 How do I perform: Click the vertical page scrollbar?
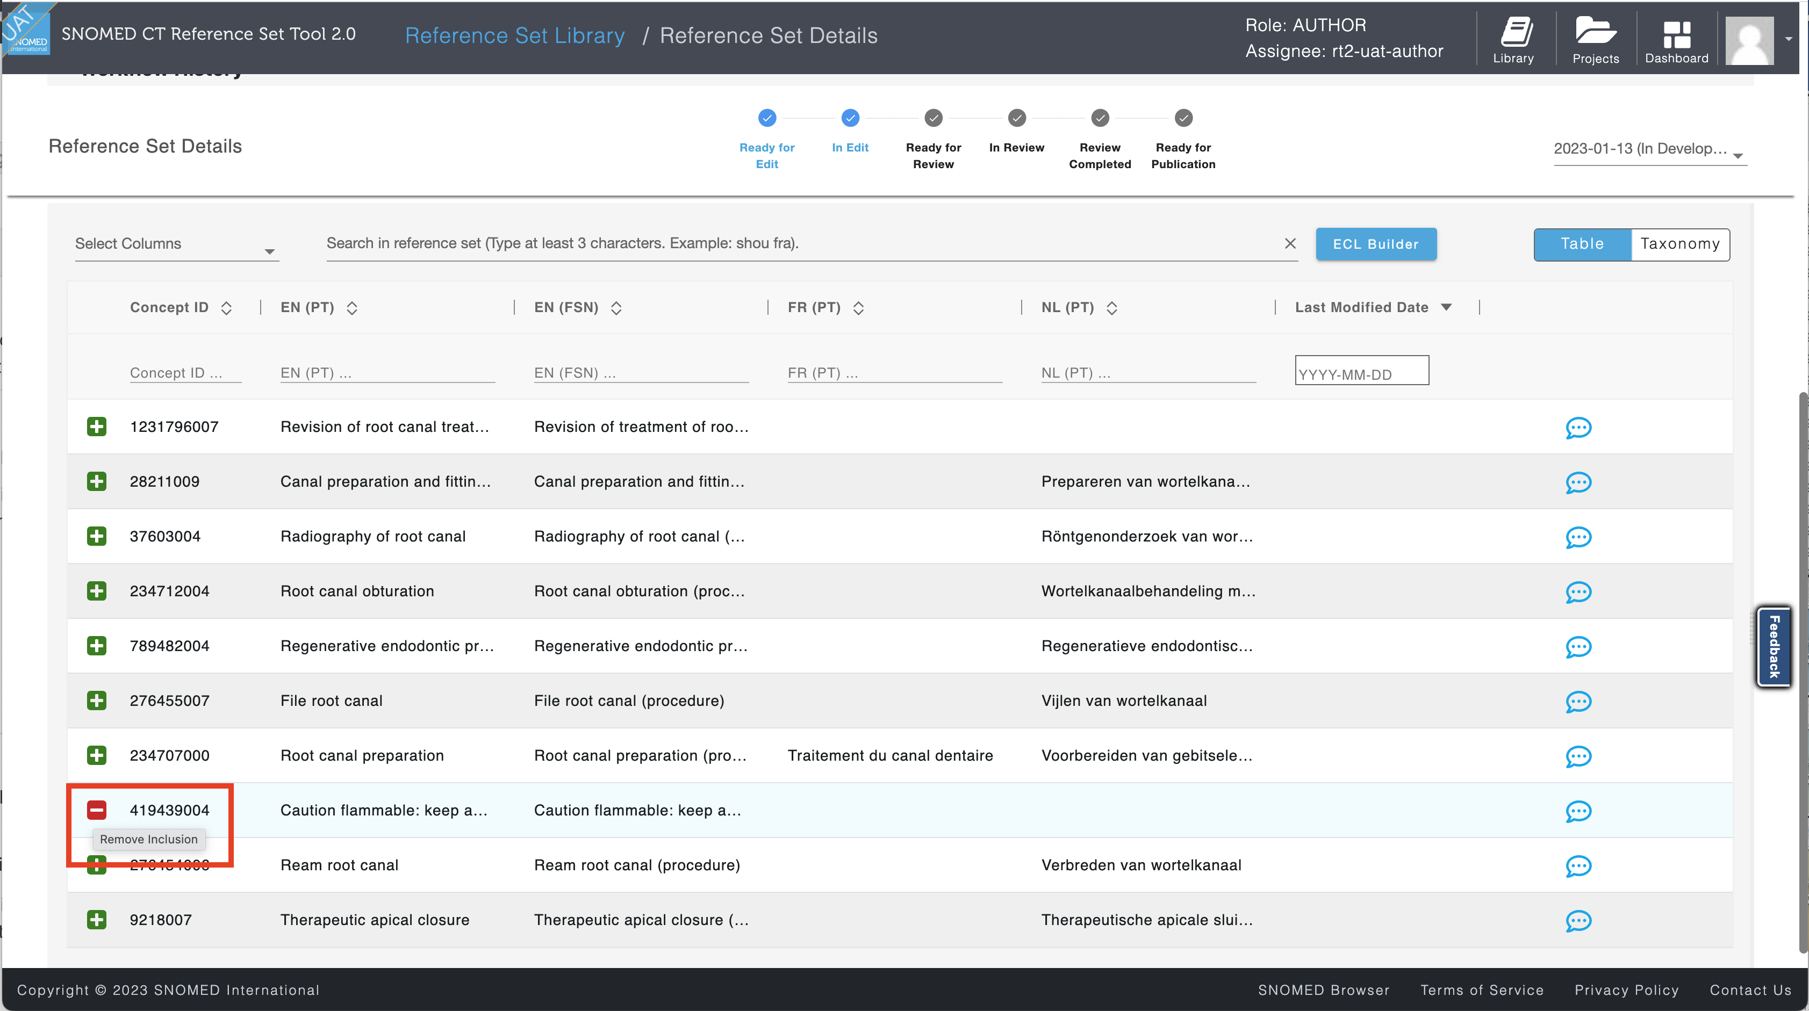(1804, 673)
